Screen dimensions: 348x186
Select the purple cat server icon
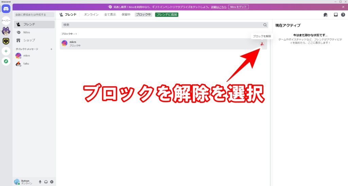tap(6, 31)
